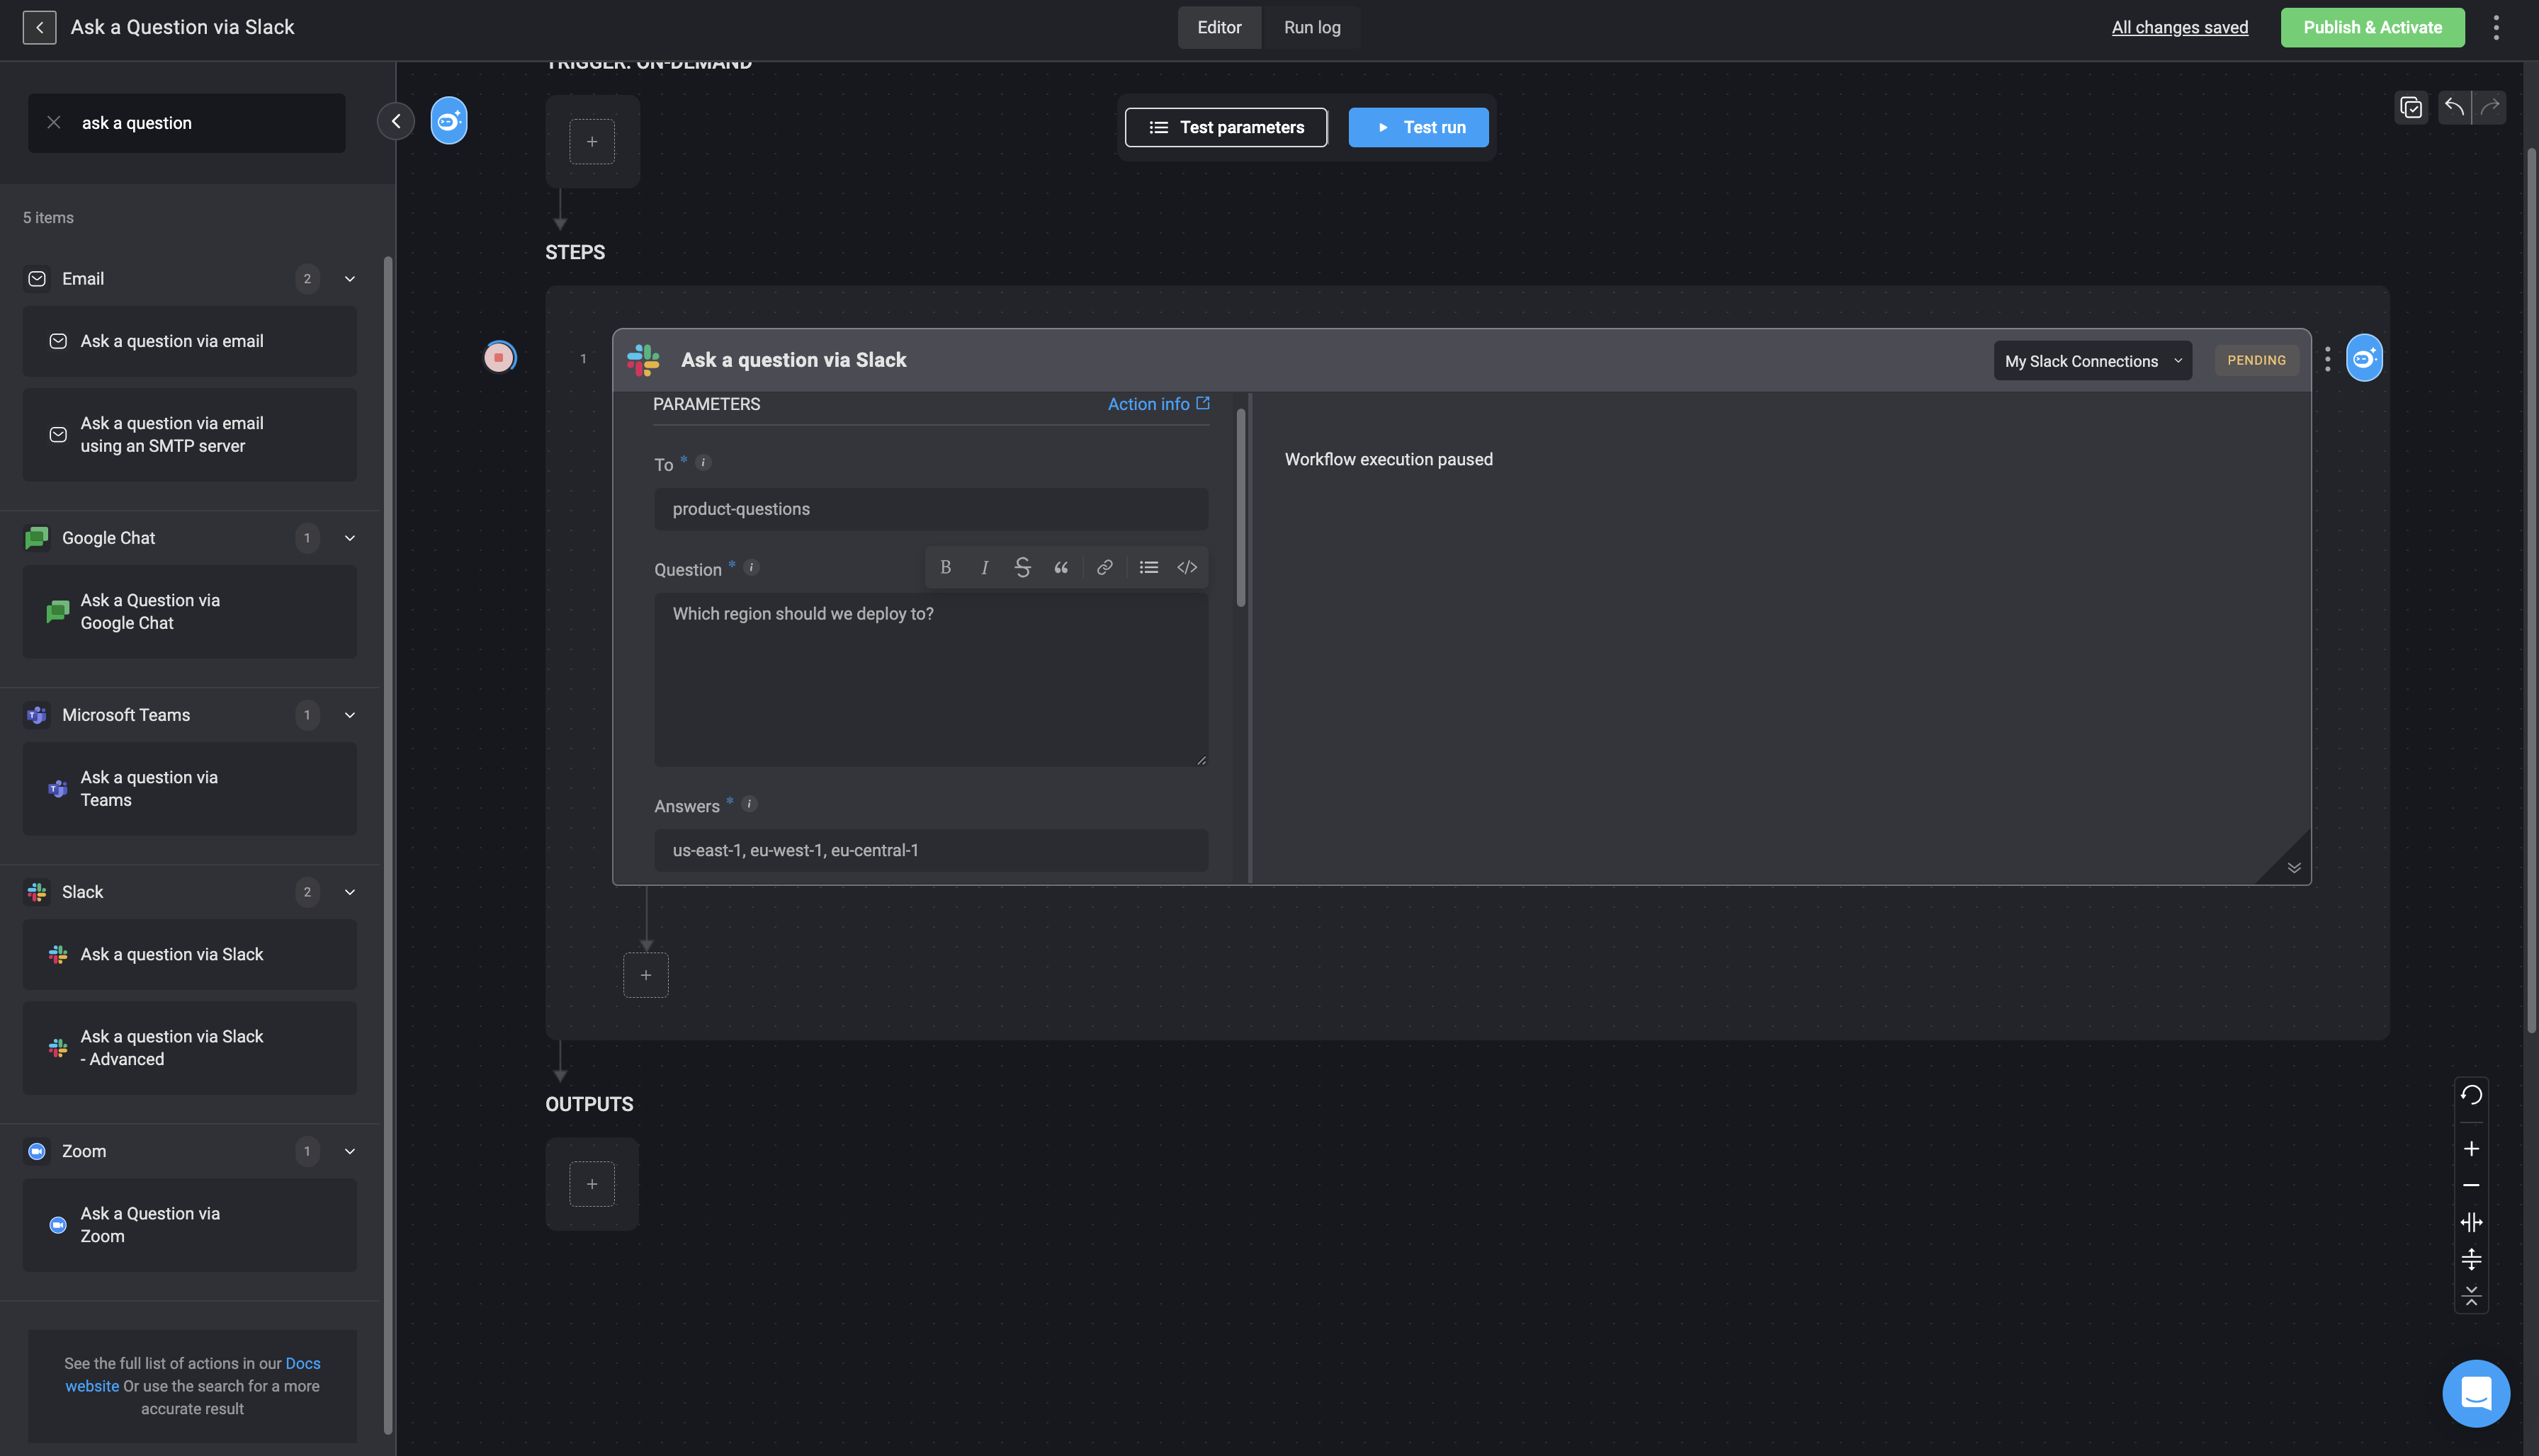Click the PENDING status badge
The image size is (2539, 1456).
pyautogui.click(x=2257, y=360)
